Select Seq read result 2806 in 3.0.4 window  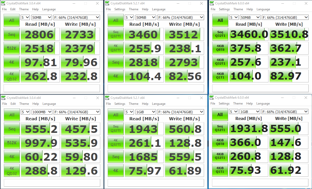40,35
